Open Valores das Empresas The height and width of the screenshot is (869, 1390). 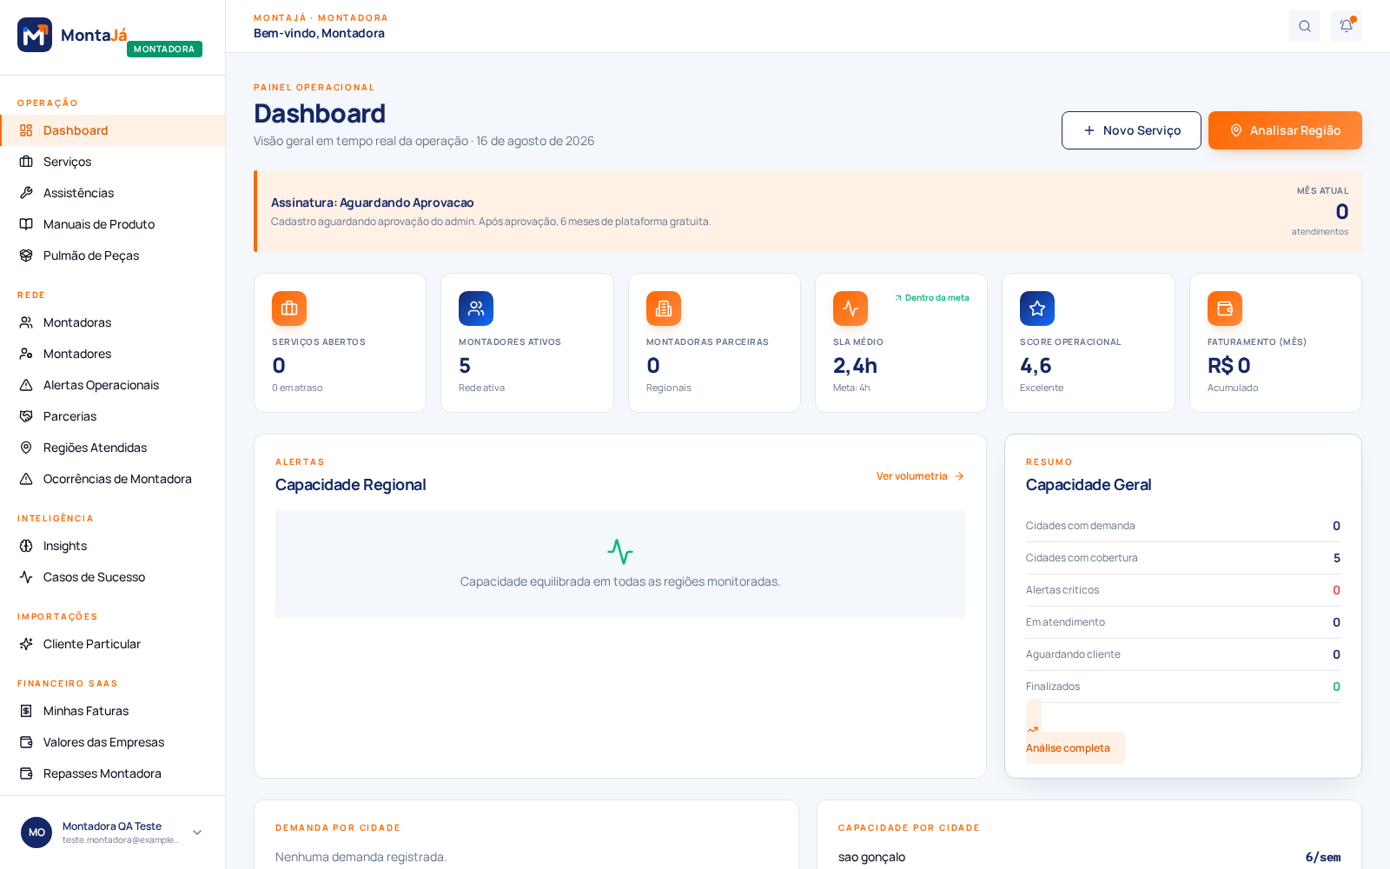113,742
